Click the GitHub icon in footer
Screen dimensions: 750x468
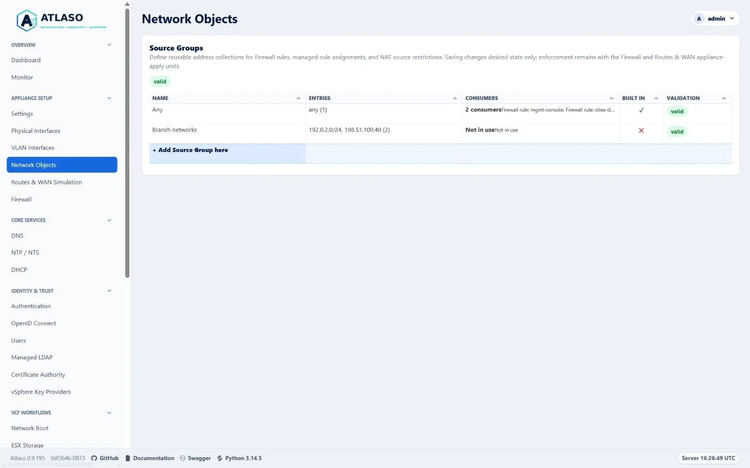94,458
